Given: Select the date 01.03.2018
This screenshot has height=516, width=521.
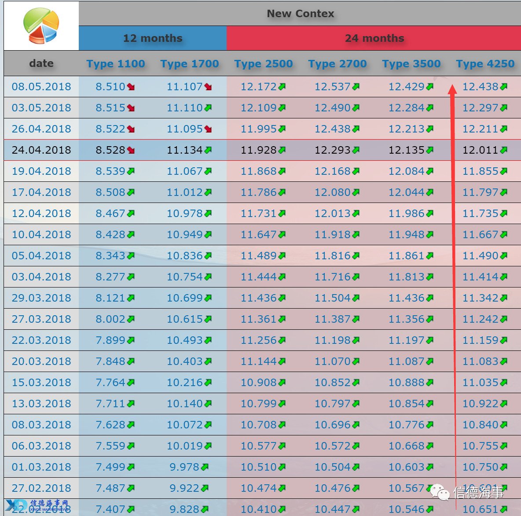Looking at the screenshot, I should click(41, 467).
